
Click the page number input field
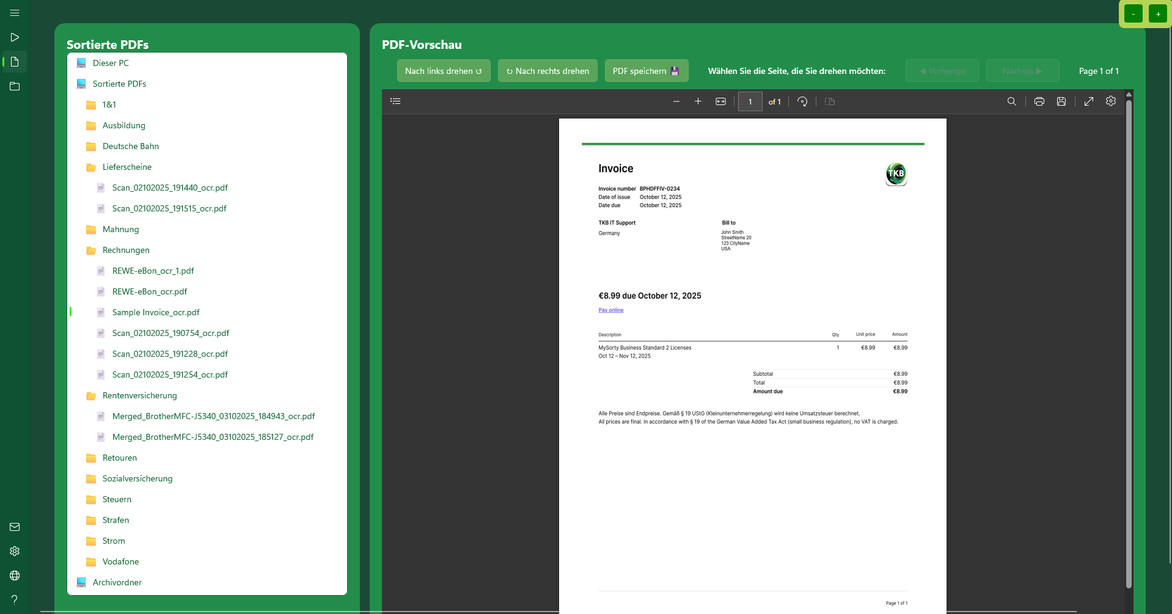(x=750, y=101)
